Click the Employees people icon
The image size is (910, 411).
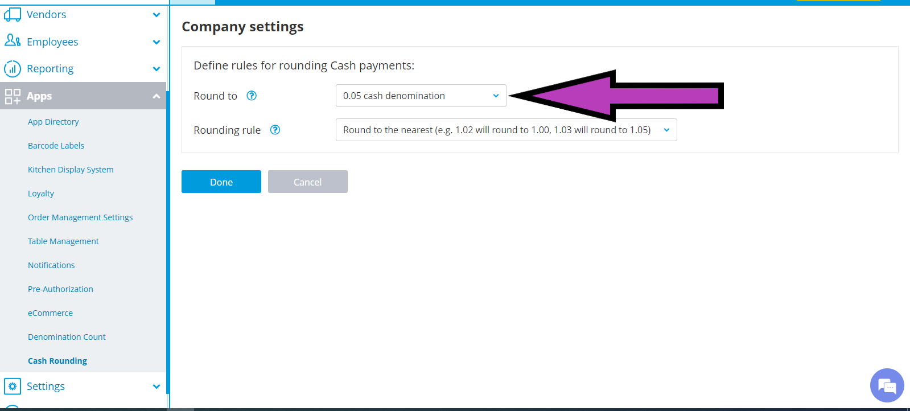pos(13,41)
